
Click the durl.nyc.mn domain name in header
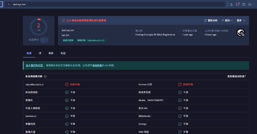(x=68, y=30)
